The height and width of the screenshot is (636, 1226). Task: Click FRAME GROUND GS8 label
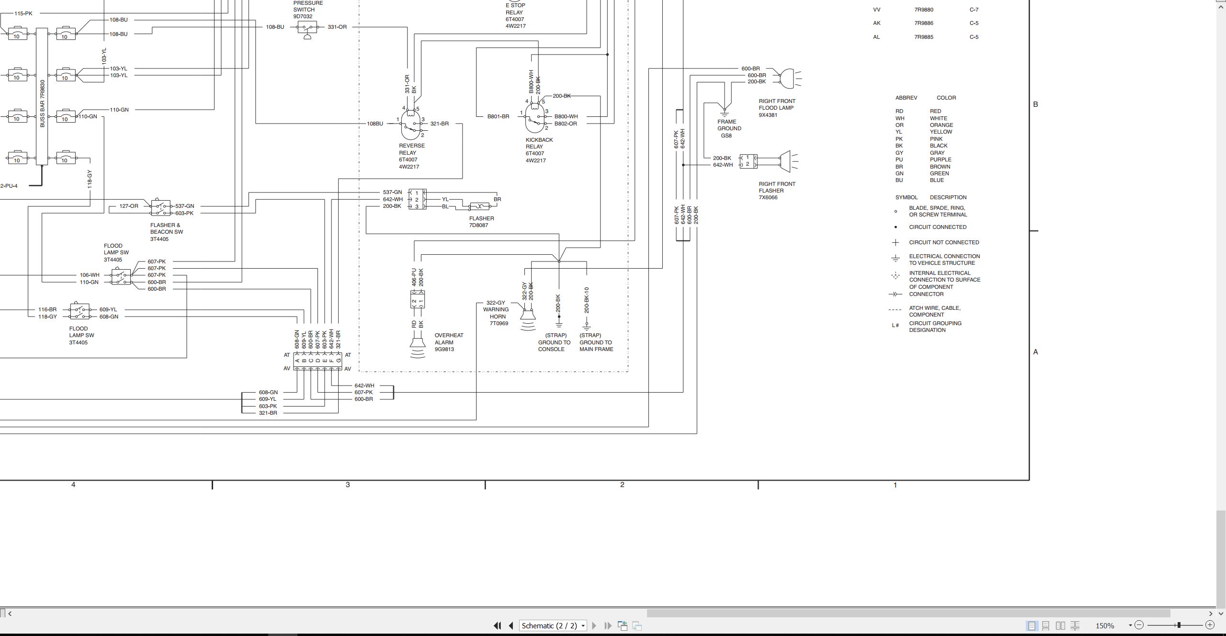click(729, 128)
